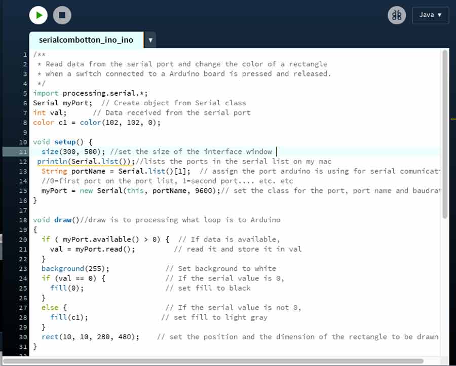Screen dimensions: 456x366
Task: Place cursor on the setup function name
Action: [65, 142]
